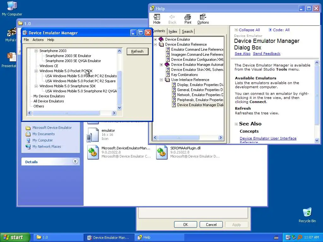The height and width of the screenshot is (242, 323).
Task: Click the Start button
Action: (x=15, y=238)
